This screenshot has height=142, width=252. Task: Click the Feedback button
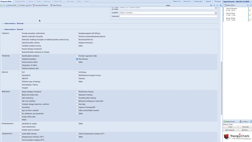tap(230, 130)
